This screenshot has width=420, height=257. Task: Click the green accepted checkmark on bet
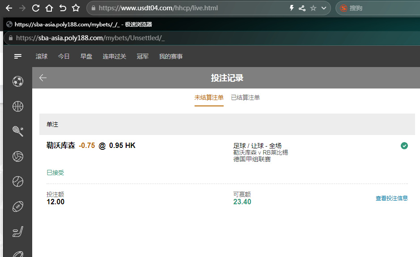tap(404, 146)
